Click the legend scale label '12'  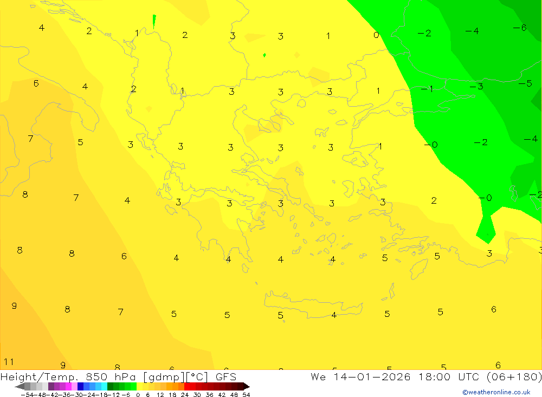pyautogui.click(x=160, y=395)
